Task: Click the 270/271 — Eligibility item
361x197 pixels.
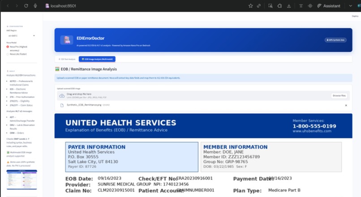Action: 20,101
